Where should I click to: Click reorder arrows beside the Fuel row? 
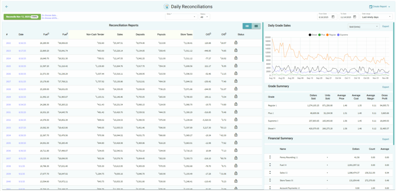point(270,165)
